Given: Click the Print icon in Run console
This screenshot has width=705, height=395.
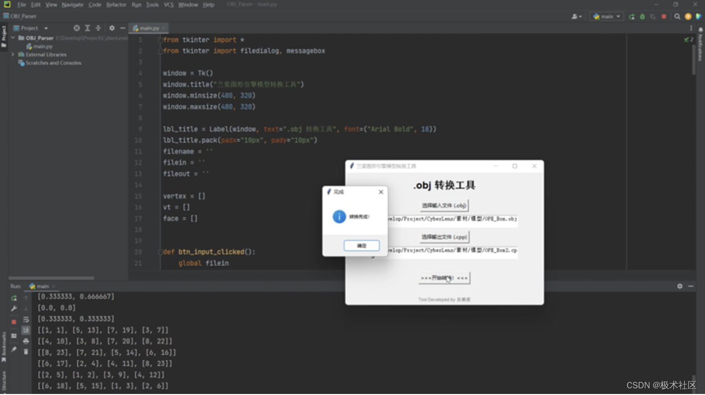Looking at the screenshot, I should (26, 341).
